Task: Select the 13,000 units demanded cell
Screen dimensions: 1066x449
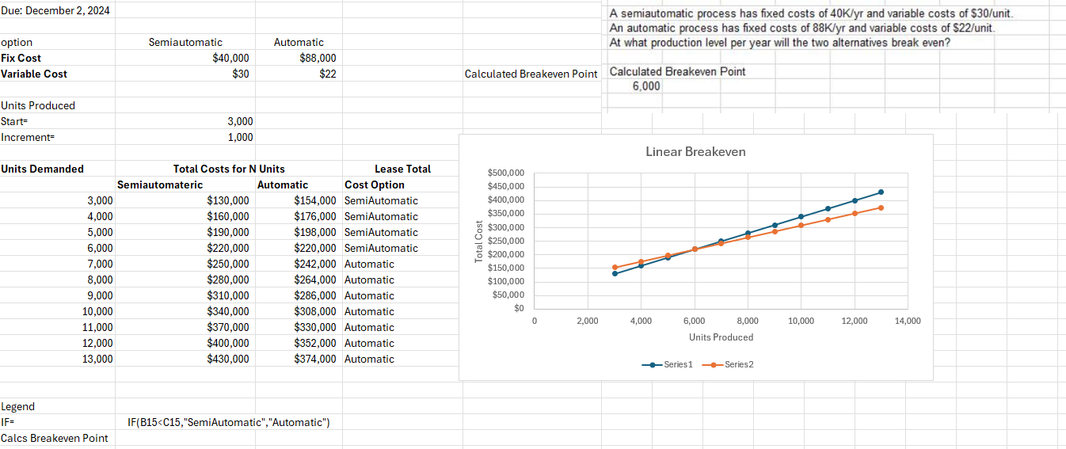Action: pos(97,359)
